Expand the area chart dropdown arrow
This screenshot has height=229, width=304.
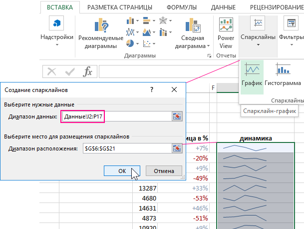click(154, 32)
